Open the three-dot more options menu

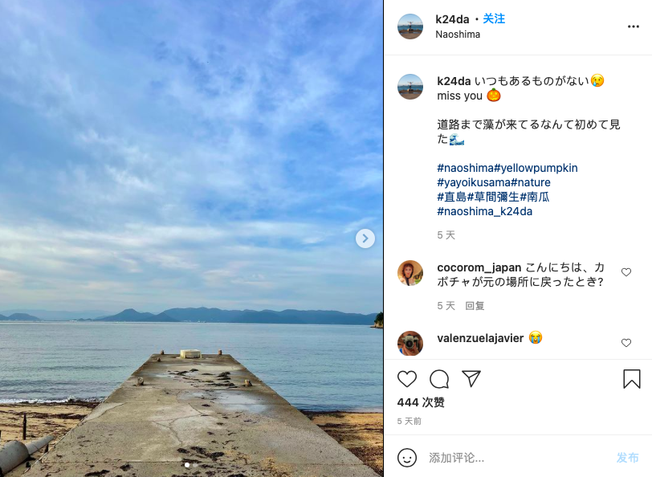[633, 26]
